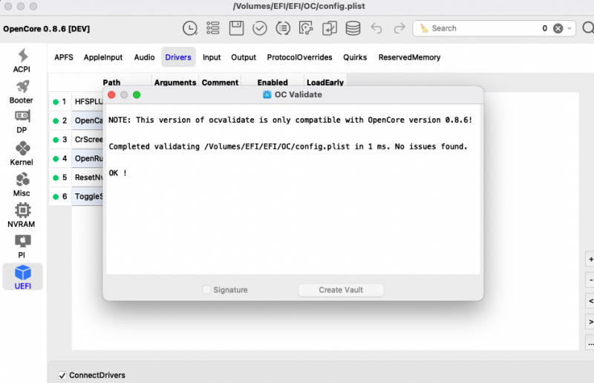Viewport: 594px width, 383px height.
Task: Click the circled list toolbar icon
Action: click(x=283, y=28)
